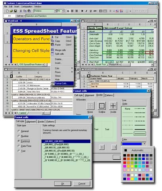Image resolution: width=162 pixels, height=191 pixels.
Task: Open the line Color dropdown arrow
Action: (144, 144)
